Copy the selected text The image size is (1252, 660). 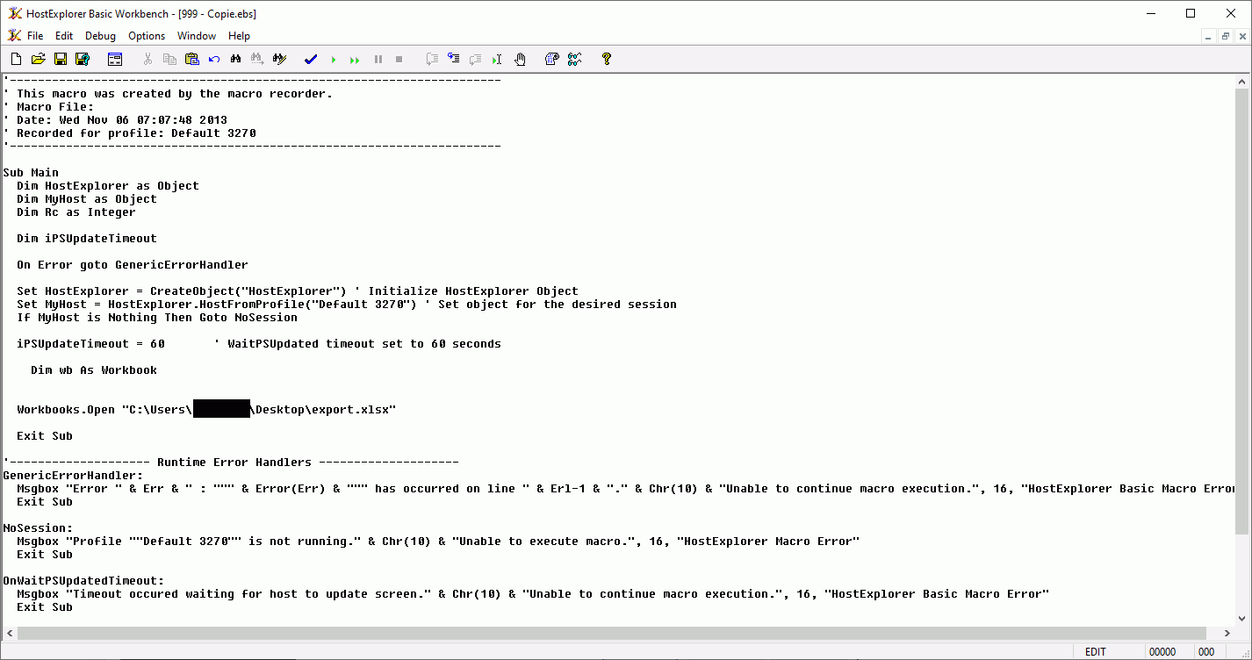pyautogui.click(x=169, y=59)
